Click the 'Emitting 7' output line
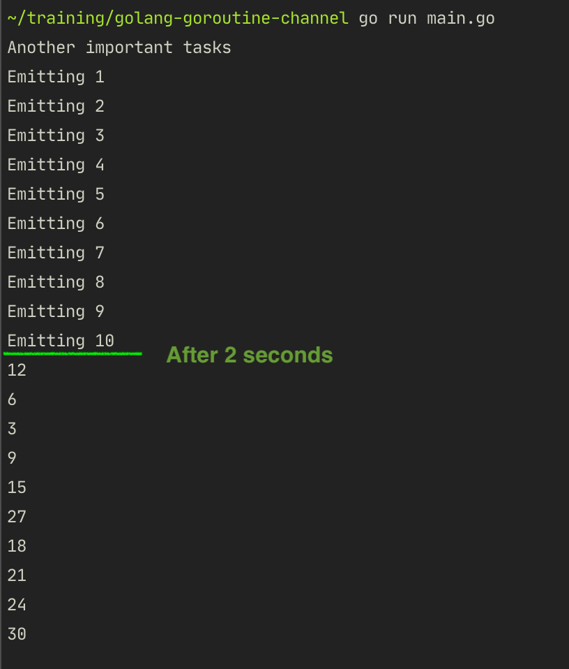569x669 pixels. click(x=56, y=253)
